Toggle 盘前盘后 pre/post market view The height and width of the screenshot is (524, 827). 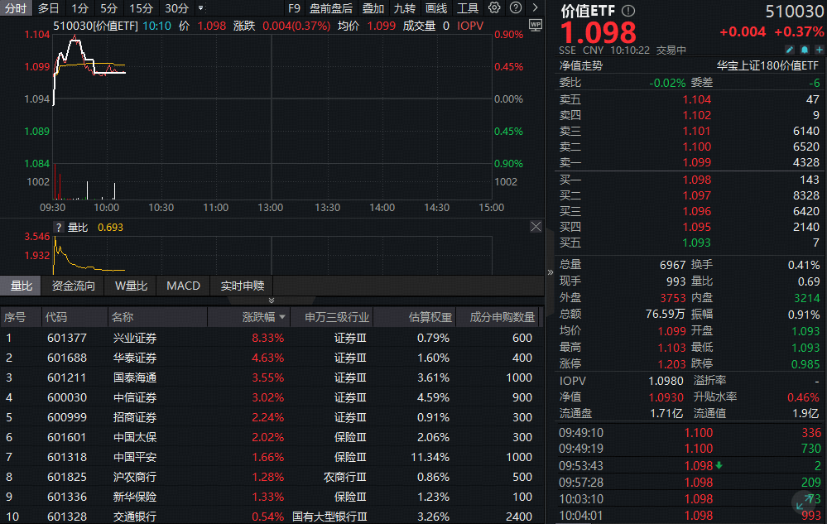[x=330, y=7]
